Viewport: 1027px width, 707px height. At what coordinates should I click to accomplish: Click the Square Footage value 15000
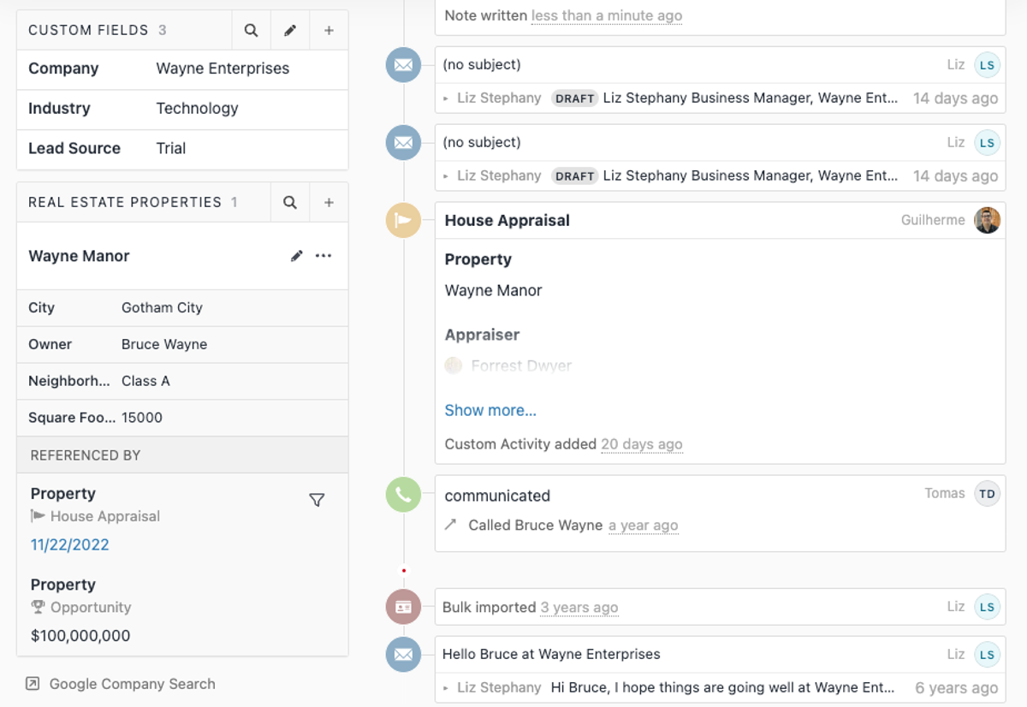pyautogui.click(x=142, y=418)
